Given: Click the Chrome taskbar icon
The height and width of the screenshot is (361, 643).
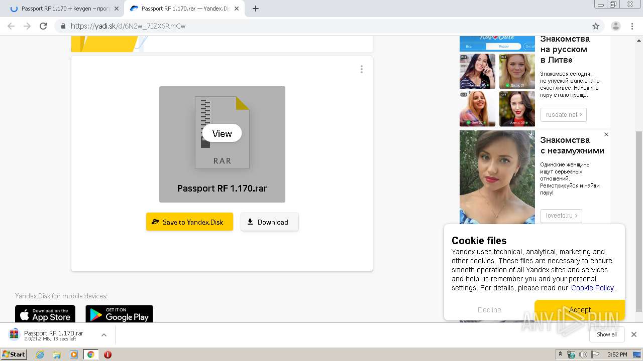Looking at the screenshot, I should 90,354.
